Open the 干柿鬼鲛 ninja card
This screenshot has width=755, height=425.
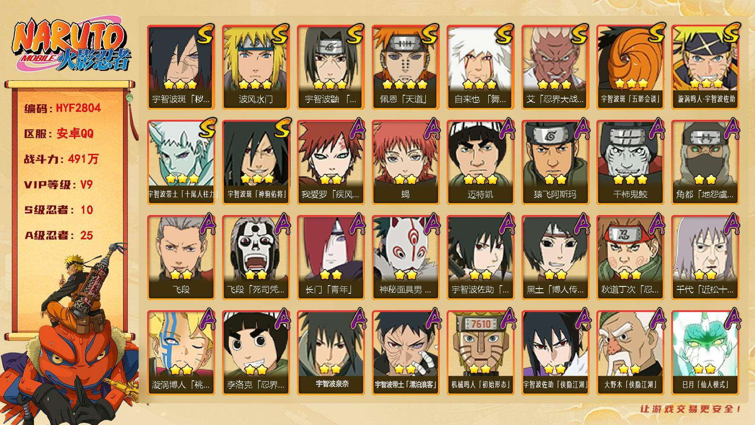click(x=630, y=162)
